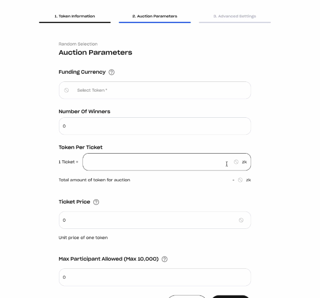
Task: Open the Select Token dropdown
Action: click(155, 90)
